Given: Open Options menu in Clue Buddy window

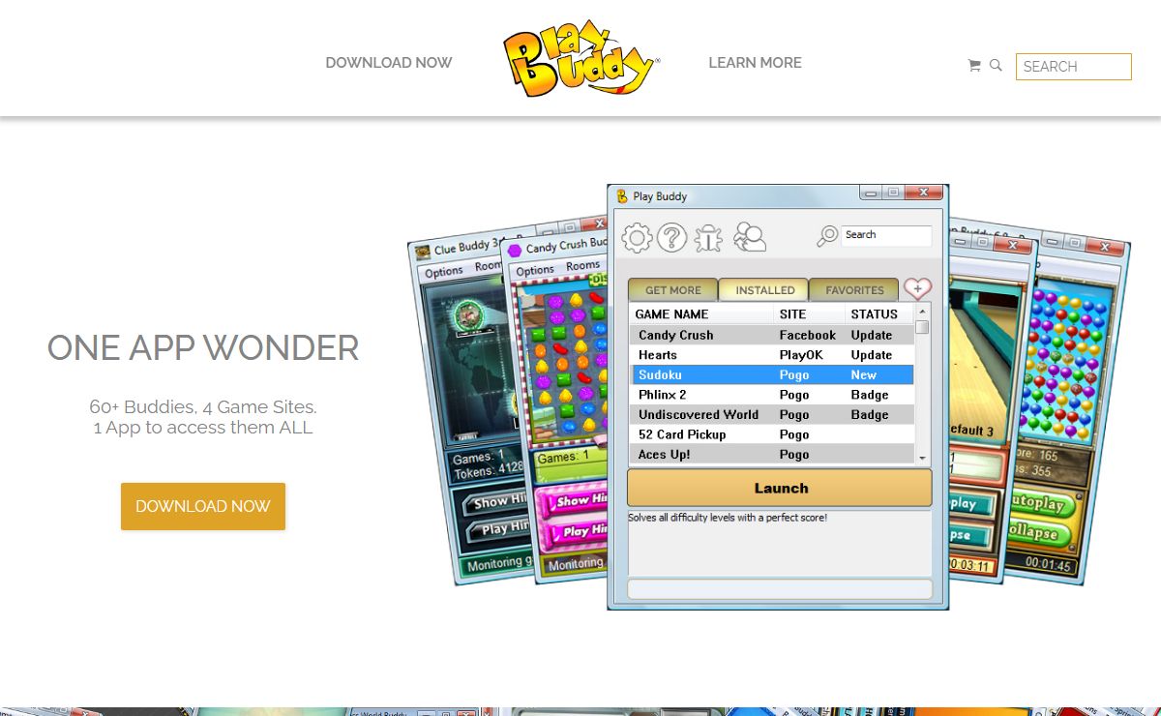Looking at the screenshot, I should coord(444,272).
